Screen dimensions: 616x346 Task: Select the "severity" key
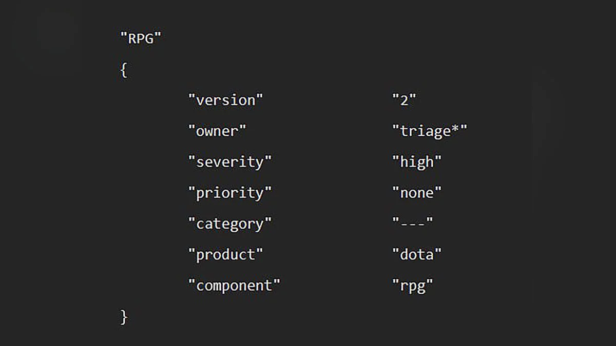tap(229, 162)
